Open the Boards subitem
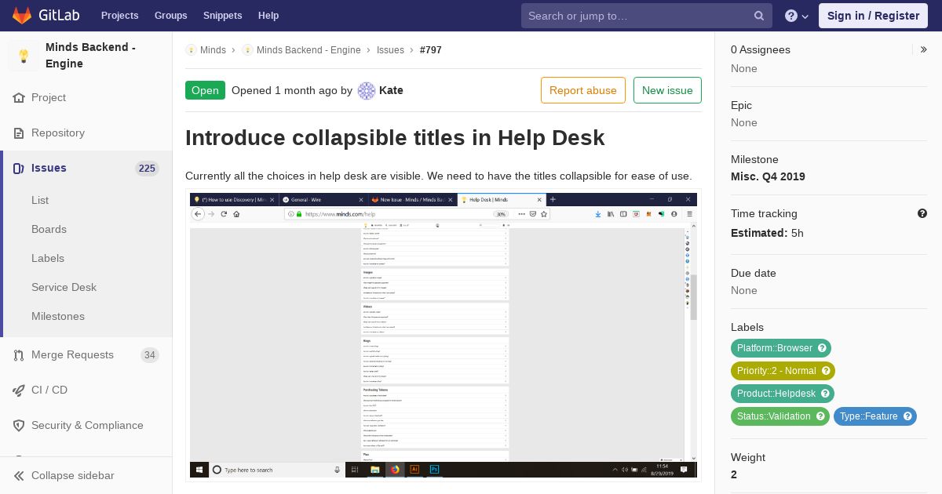 [49, 230]
